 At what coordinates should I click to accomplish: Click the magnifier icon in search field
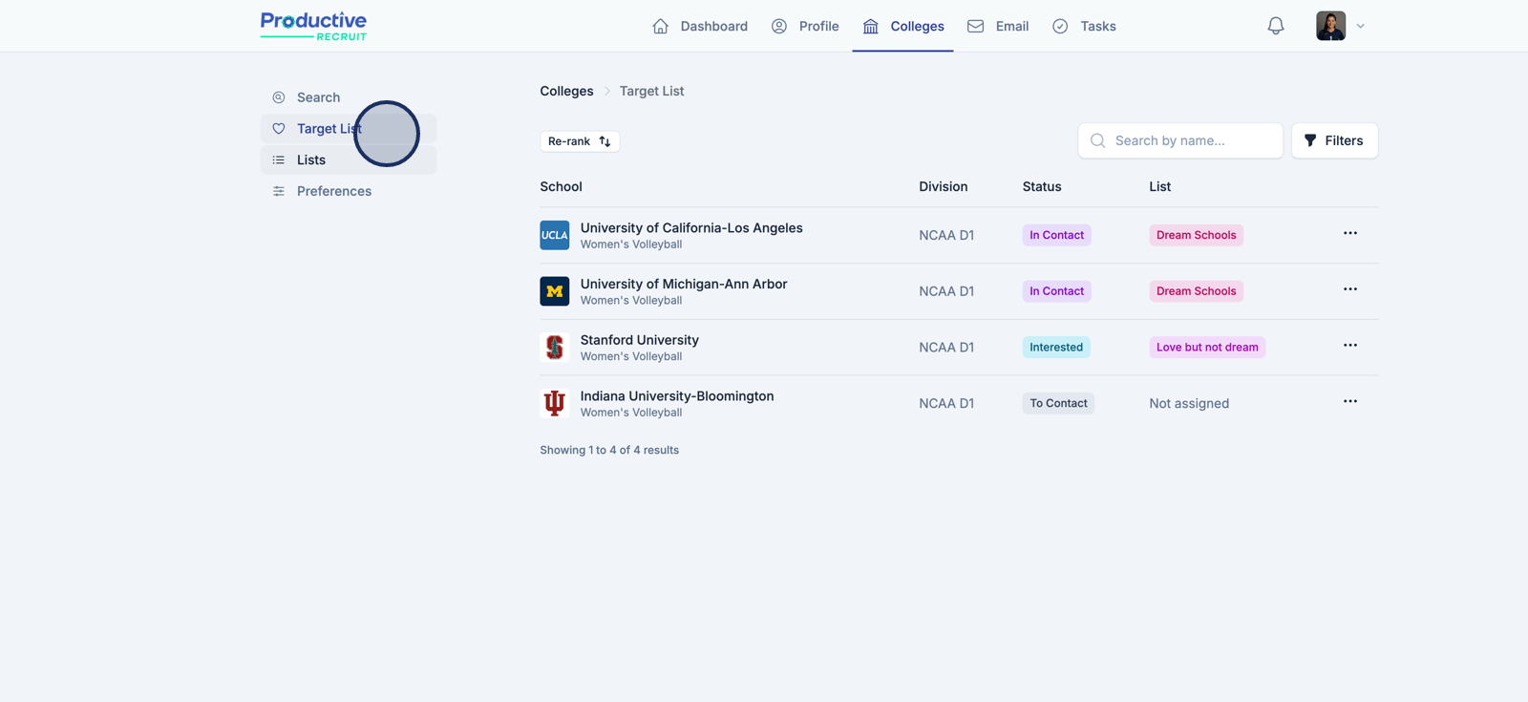point(1098,140)
